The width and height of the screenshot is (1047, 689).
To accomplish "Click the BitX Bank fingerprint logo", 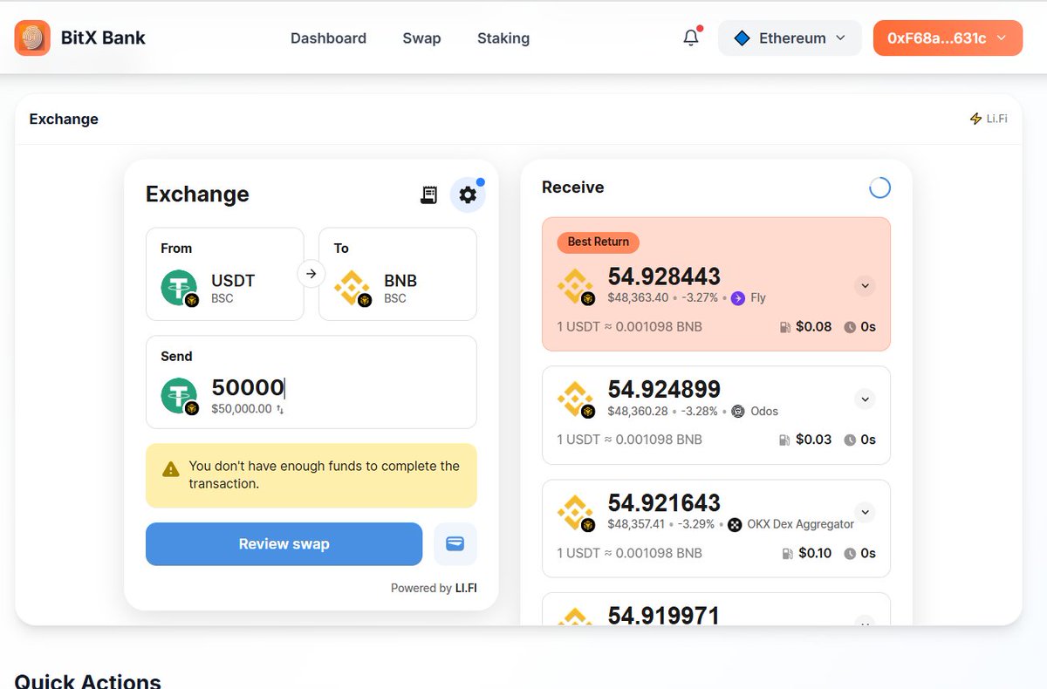I will click(32, 38).
